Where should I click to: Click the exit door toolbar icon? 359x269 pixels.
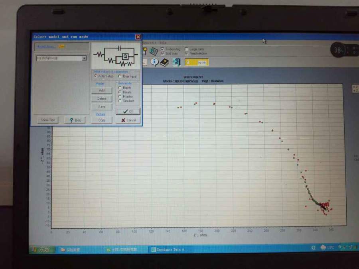coord(176,62)
